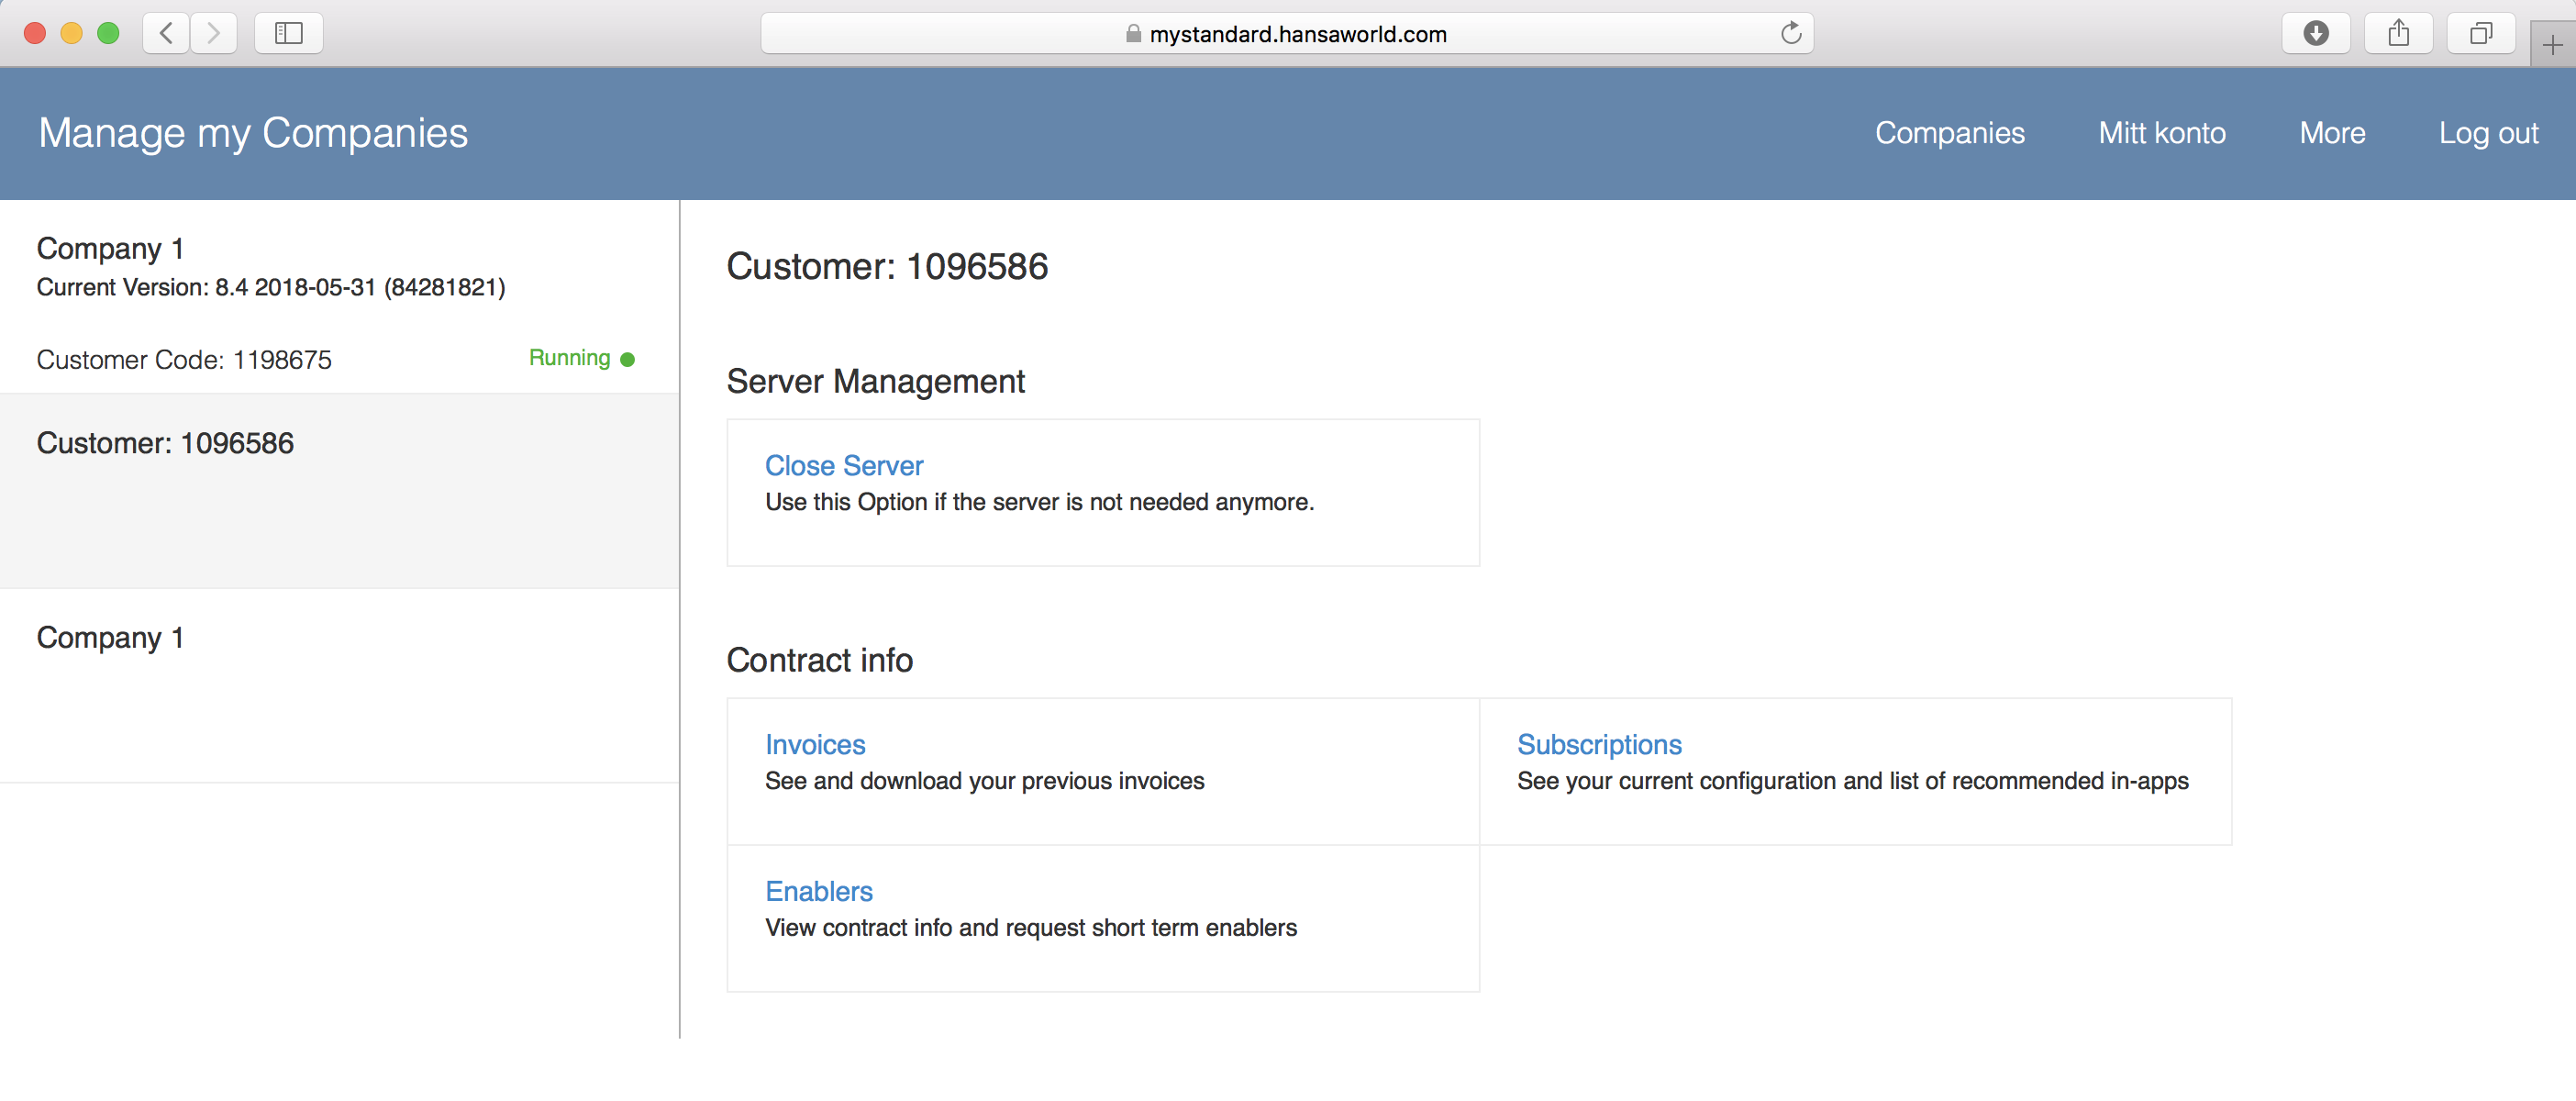Click Current Version: 8.4 2018-05-31 text
Screen dimensions: 2576x1101
(x=271, y=288)
